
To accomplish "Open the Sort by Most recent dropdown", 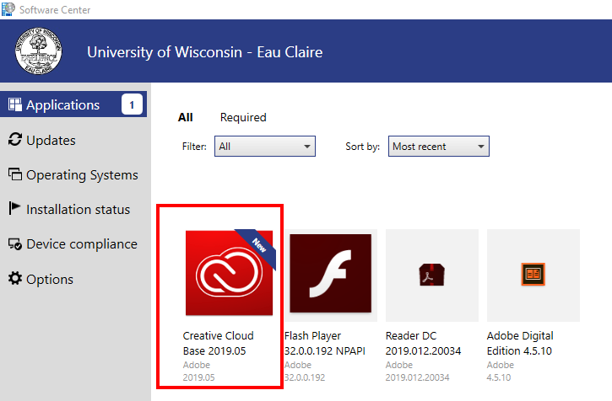I will click(438, 147).
